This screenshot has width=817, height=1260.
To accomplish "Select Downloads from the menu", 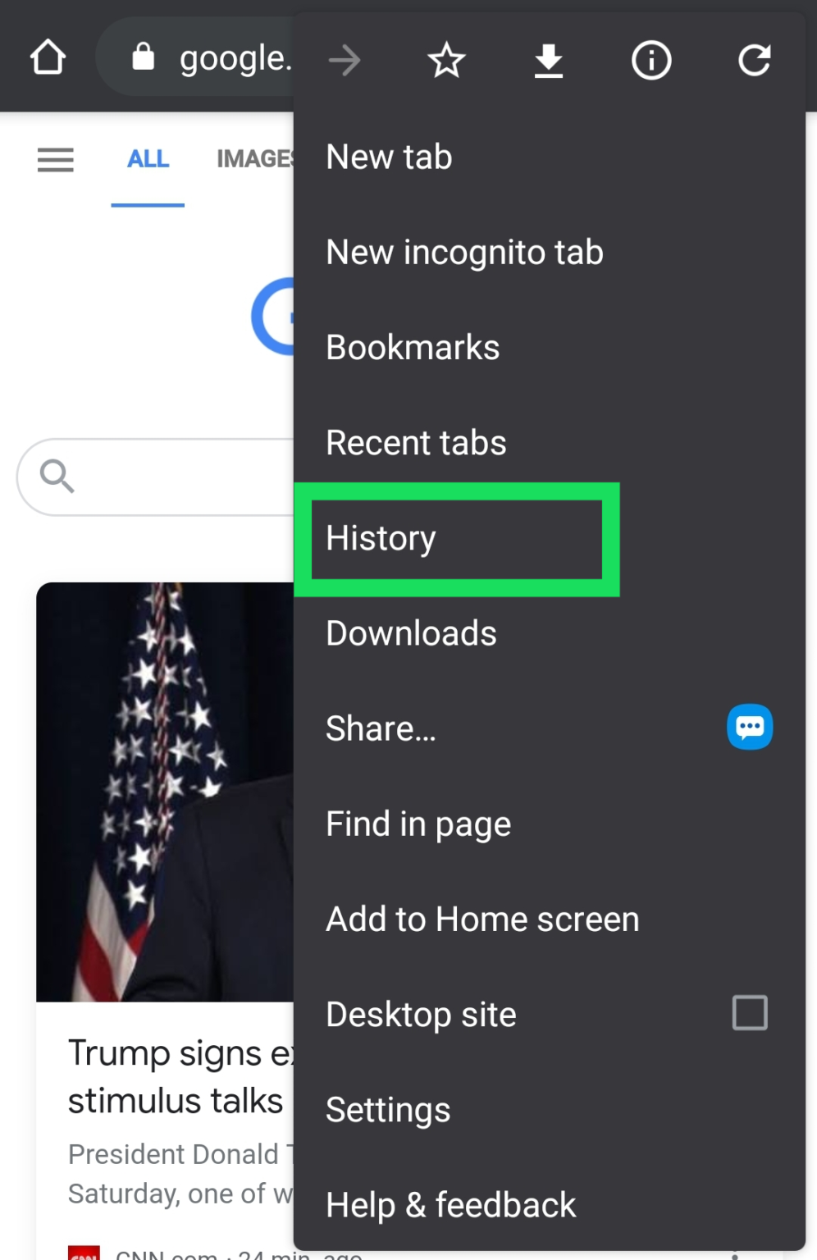I will 410,632.
